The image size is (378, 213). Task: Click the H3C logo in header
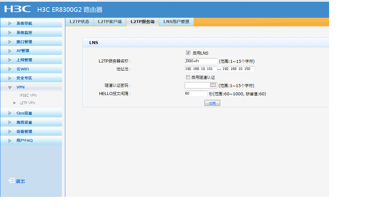point(17,9)
